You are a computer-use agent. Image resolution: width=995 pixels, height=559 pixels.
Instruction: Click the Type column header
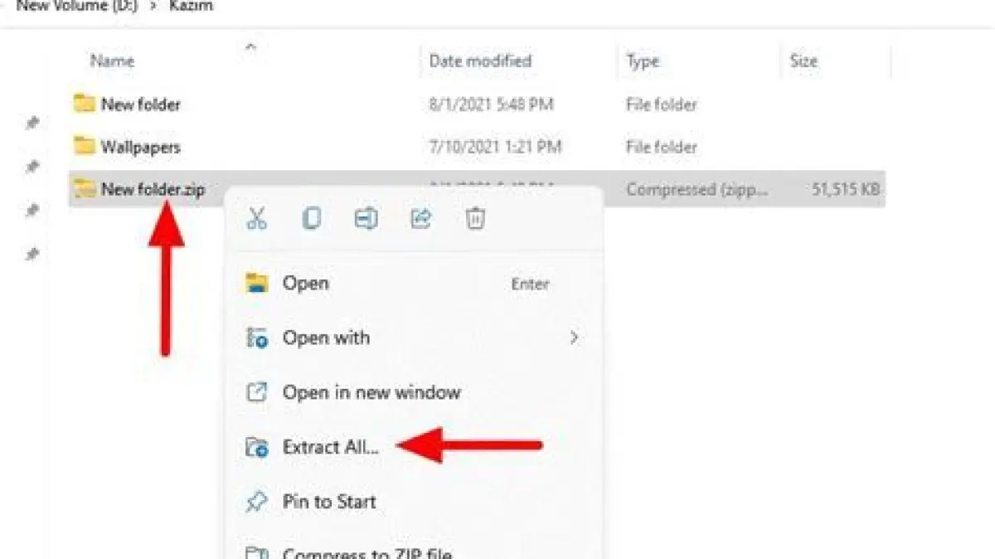[x=643, y=61]
